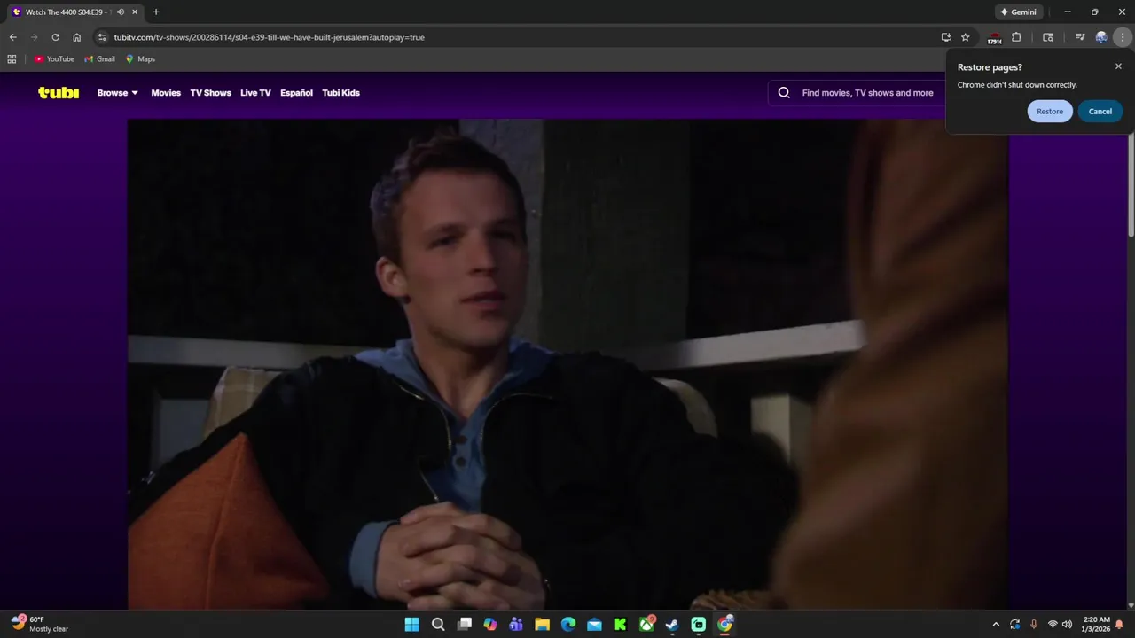Switch to the Español section
The image size is (1135, 638).
(x=296, y=92)
